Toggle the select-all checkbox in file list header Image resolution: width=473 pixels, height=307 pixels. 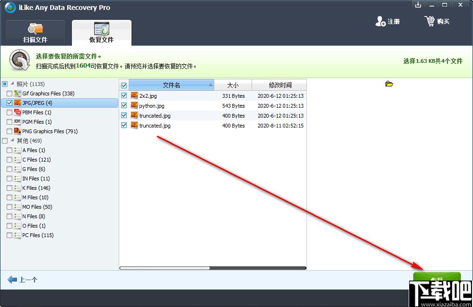[x=123, y=85]
